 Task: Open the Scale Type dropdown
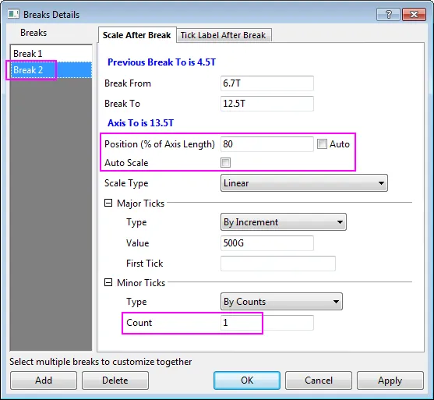304,183
